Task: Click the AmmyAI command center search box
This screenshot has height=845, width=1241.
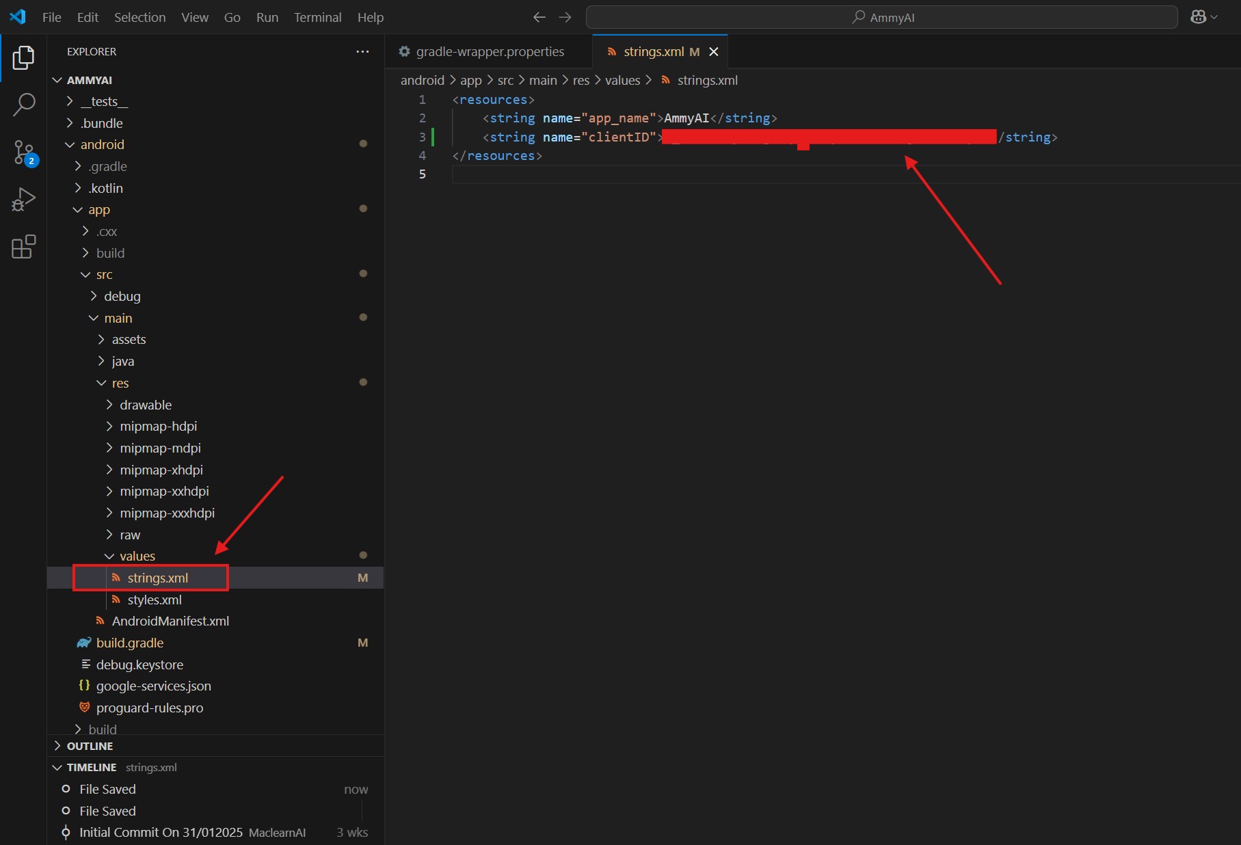Action: 881,17
